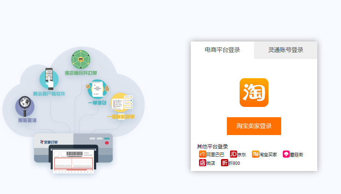Click the 灵通打单 logo on printer
Image resolution: width=341 pixels, height=194 pixels.
(x=49, y=142)
